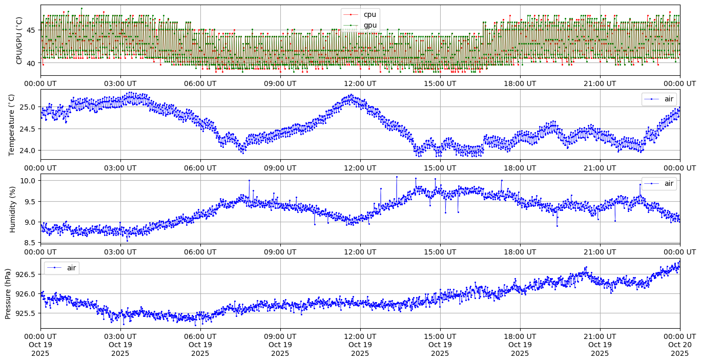Select the "cpu" legend label text
The width and height of the screenshot is (701, 362).
[369, 14]
